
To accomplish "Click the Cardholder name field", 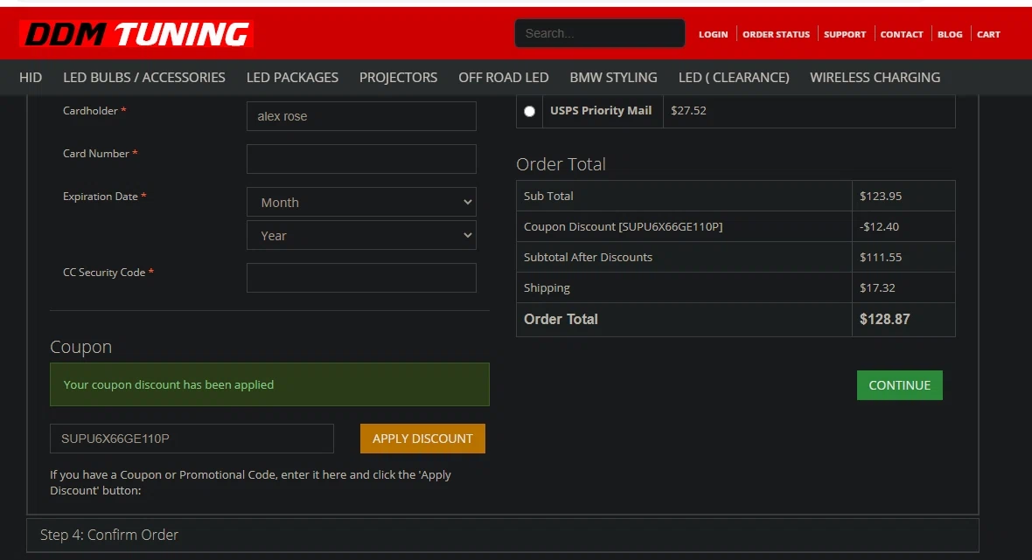I will (x=361, y=116).
